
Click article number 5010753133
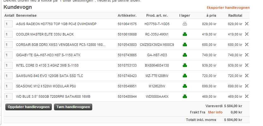tap(127, 65)
